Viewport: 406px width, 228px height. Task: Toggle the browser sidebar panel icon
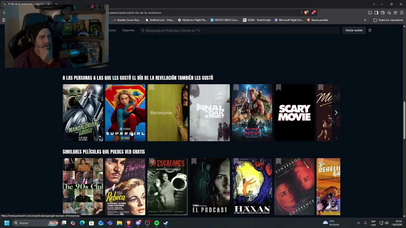pyautogui.click(x=376, y=13)
